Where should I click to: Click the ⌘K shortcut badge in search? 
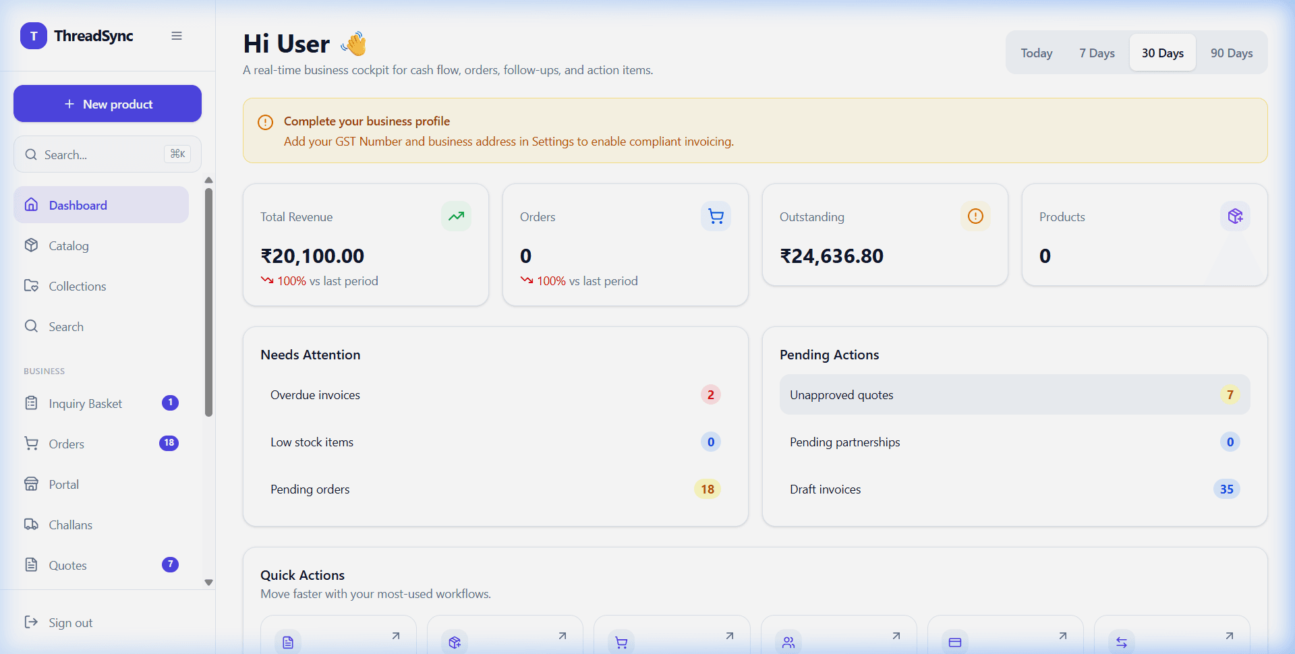coord(177,154)
